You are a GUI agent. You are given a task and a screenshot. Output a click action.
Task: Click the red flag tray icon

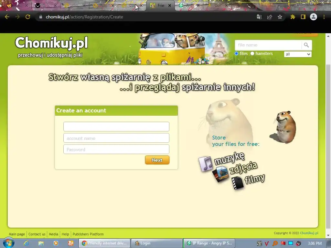(283, 243)
